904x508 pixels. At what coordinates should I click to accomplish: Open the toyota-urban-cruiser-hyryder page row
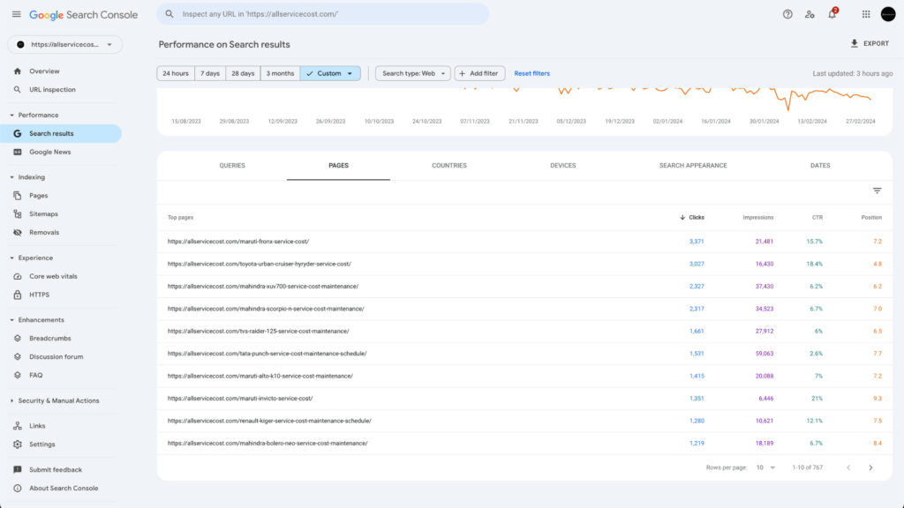click(524, 265)
